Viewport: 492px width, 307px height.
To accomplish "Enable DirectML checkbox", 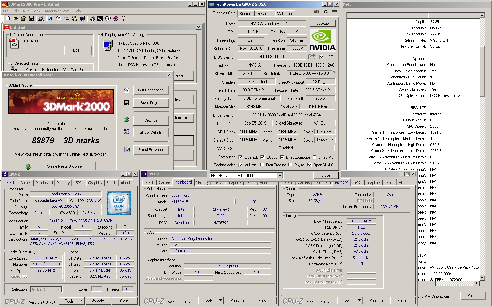I will [315, 157].
